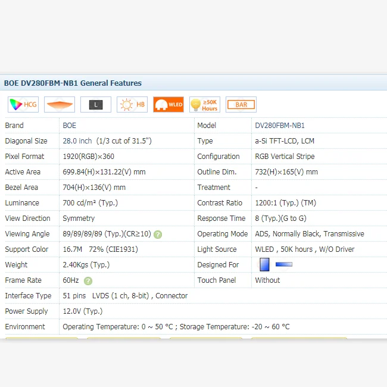Open DV280FBM-NB1 link in the Model row

click(280, 126)
